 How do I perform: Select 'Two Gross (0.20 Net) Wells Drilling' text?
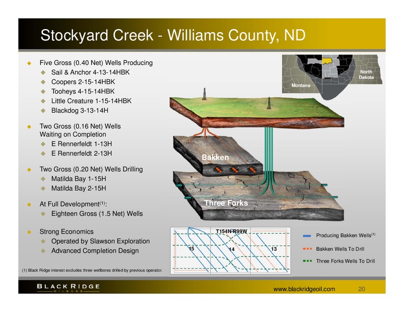tap(91, 170)
